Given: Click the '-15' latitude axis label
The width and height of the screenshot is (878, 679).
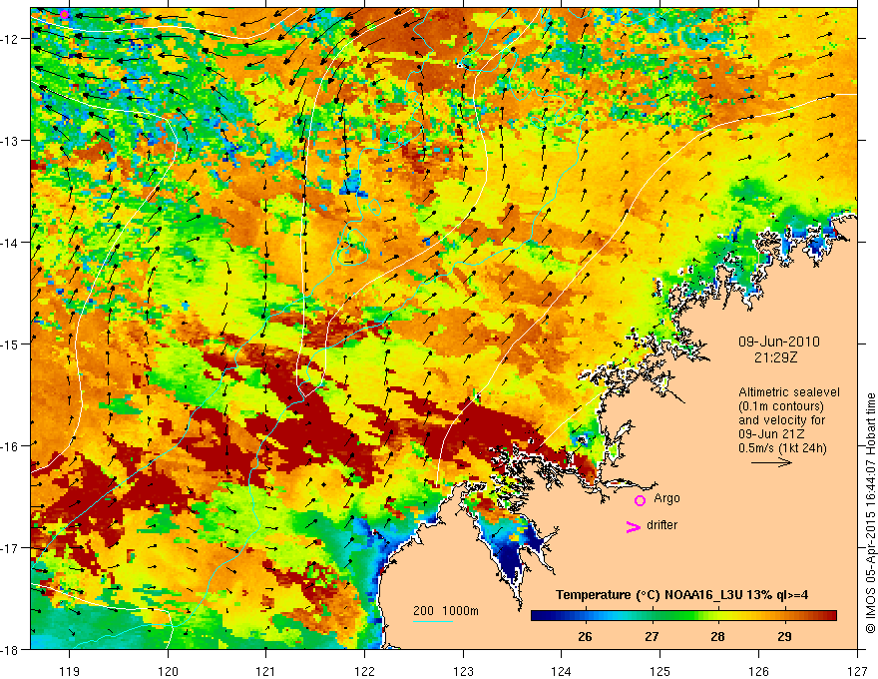Looking at the screenshot, I should 11,343.
